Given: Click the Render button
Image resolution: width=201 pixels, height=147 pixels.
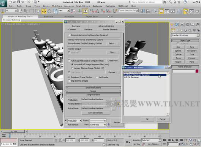Looking at the screenshot, I should pyautogui.click(x=117, y=122).
